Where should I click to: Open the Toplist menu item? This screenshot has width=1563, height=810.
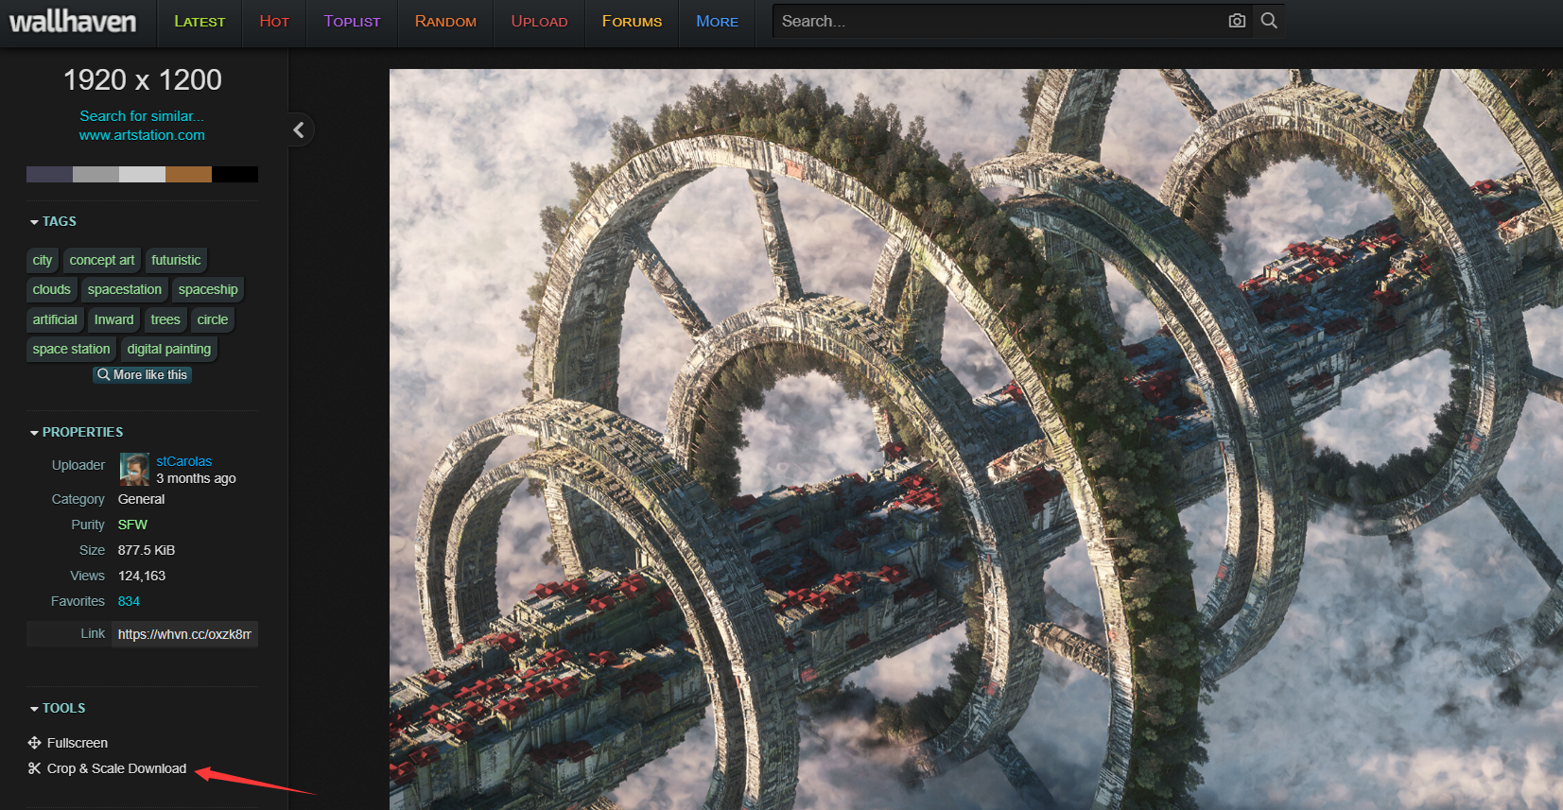tap(352, 22)
